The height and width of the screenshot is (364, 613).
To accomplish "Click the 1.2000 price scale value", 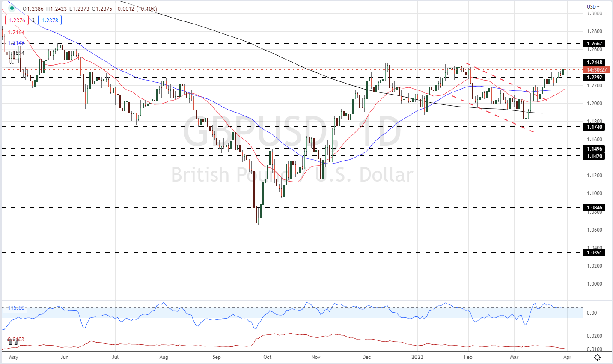I will pyautogui.click(x=595, y=104).
